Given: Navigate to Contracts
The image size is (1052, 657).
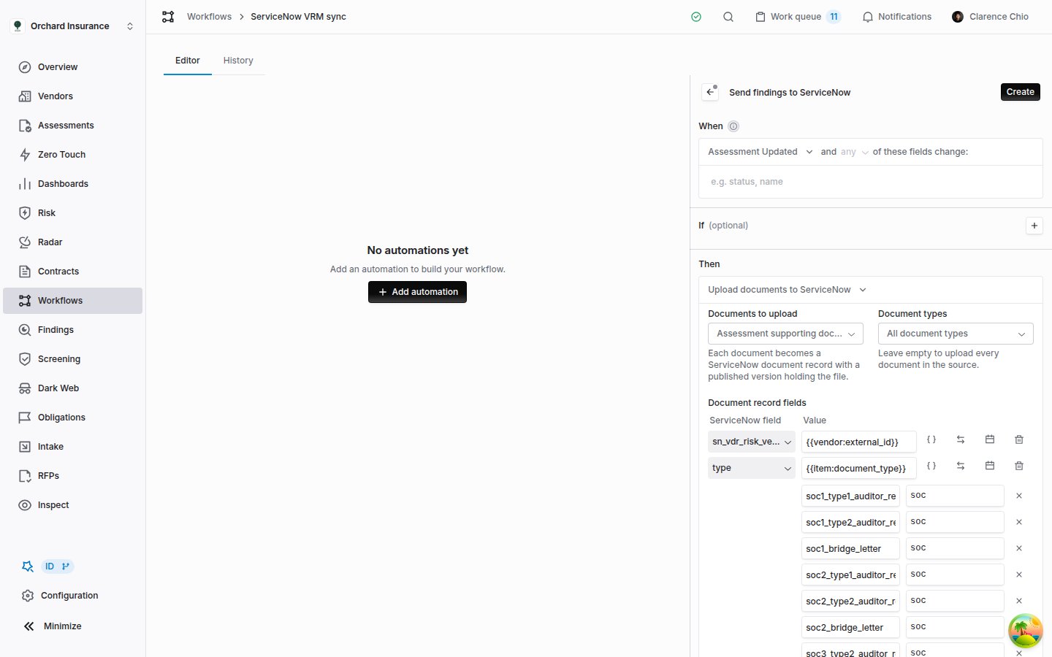Looking at the screenshot, I should 72,272.
